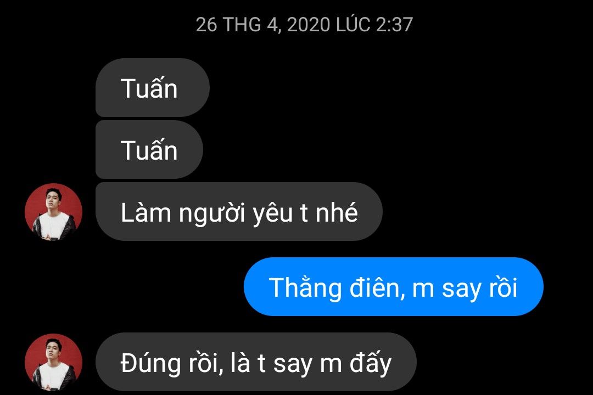593x395 pixels.
Task: Click the word "đấy" in the bottom bubble
Action: 371,363
